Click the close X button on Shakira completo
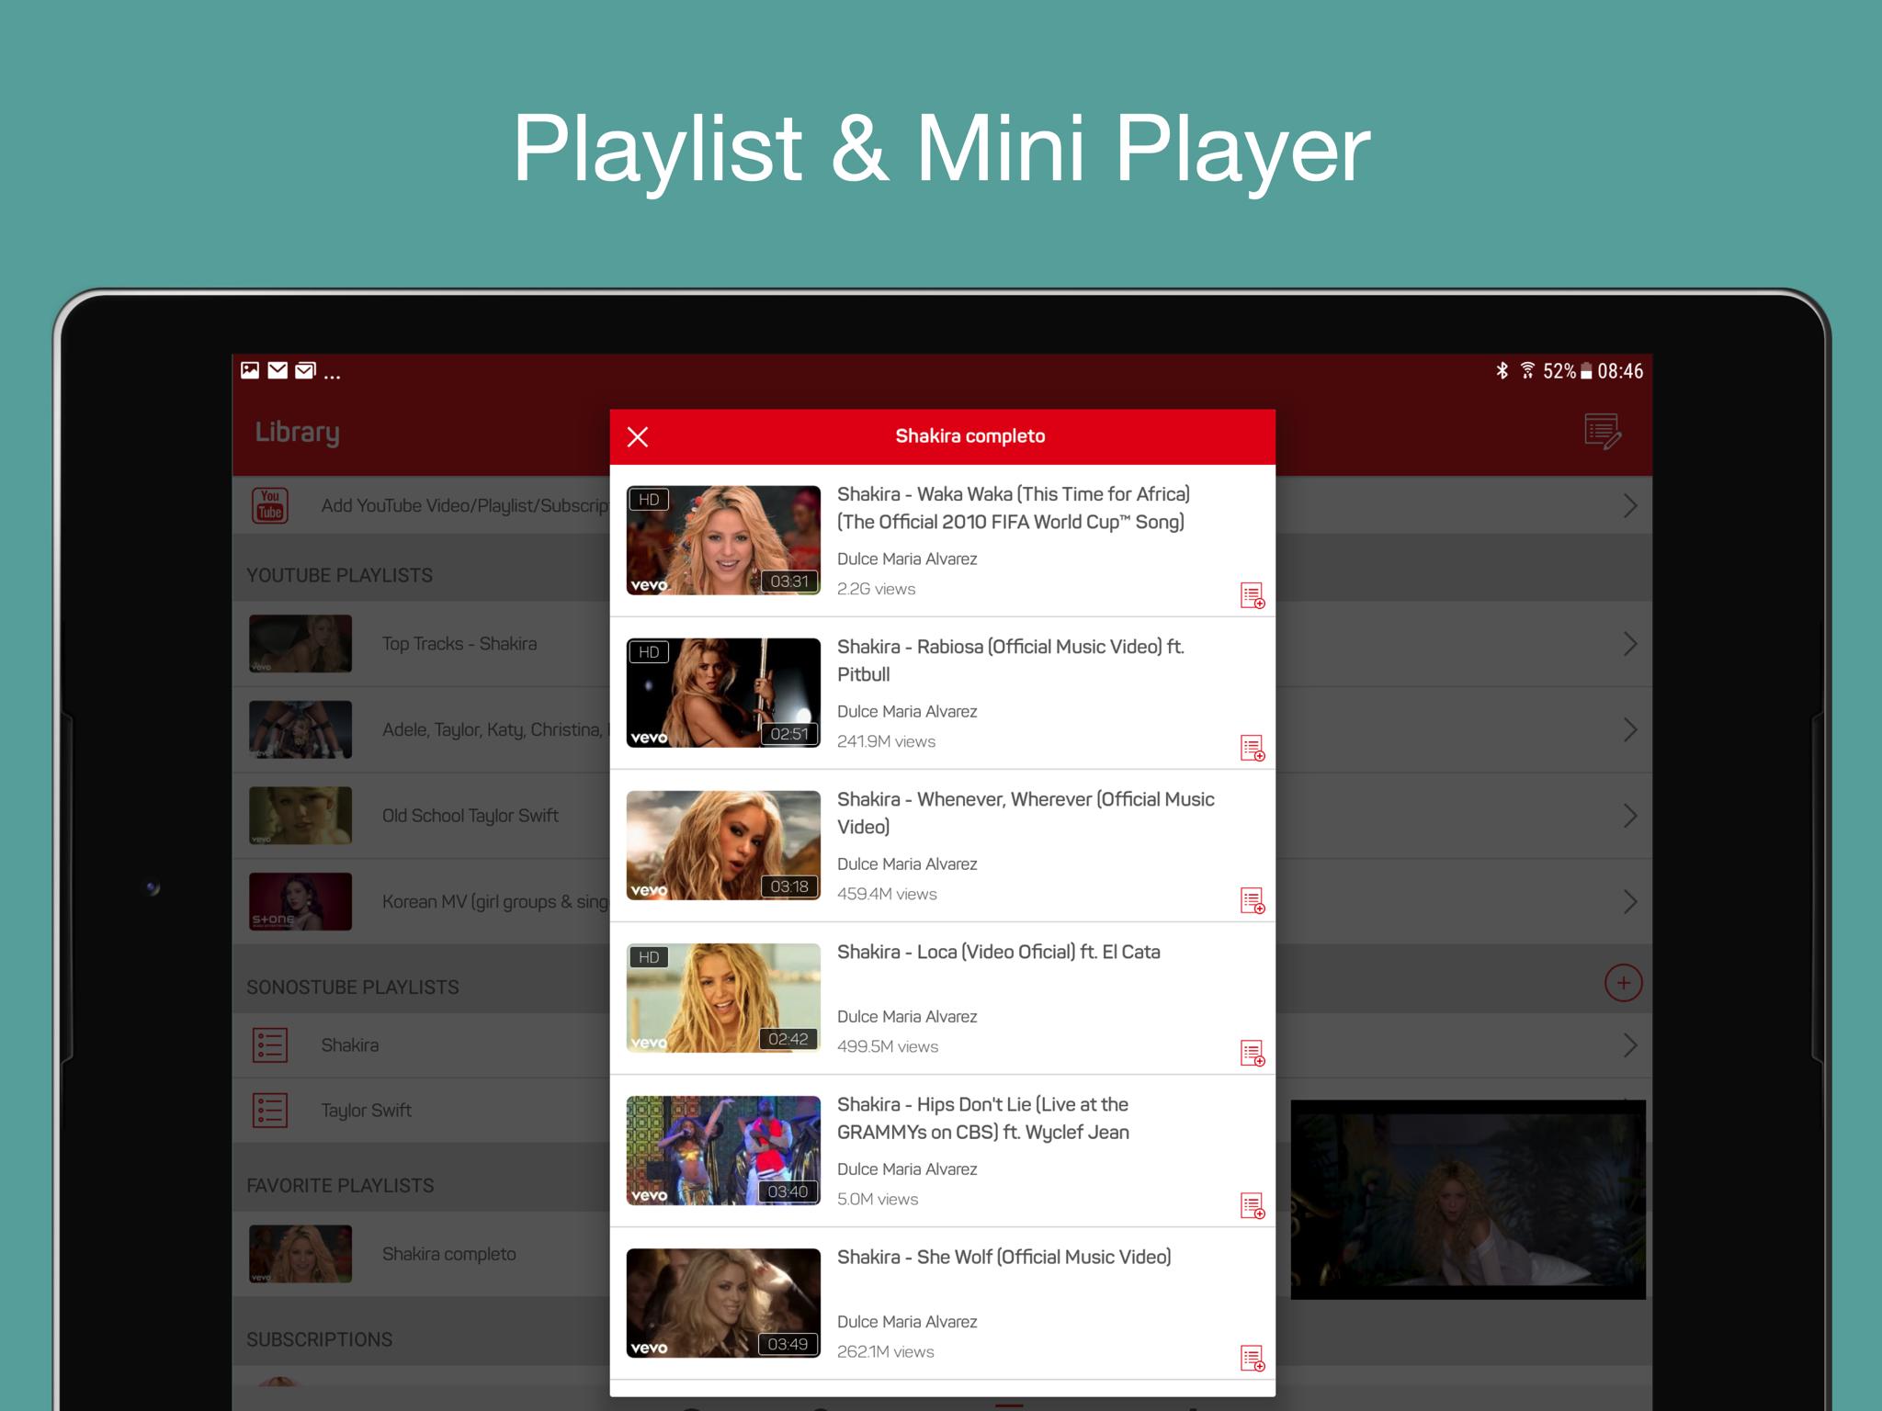This screenshot has height=1411, width=1882. [639, 435]
